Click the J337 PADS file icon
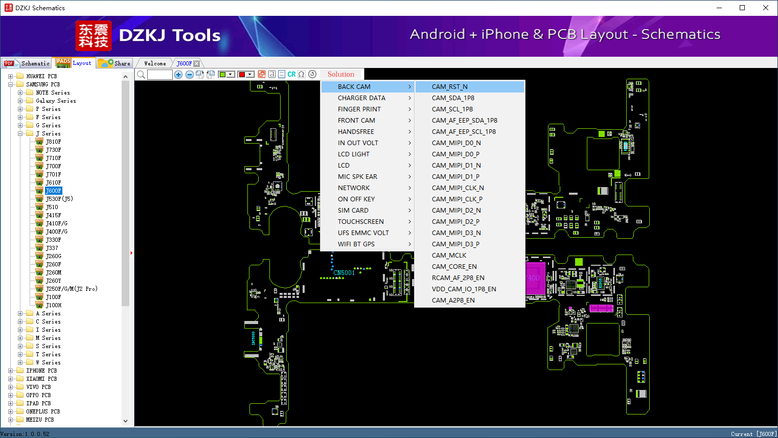The image size is (778, 438). (39, 248)
